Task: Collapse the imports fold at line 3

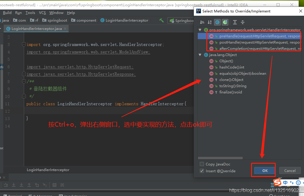Action: pos(24,44)
